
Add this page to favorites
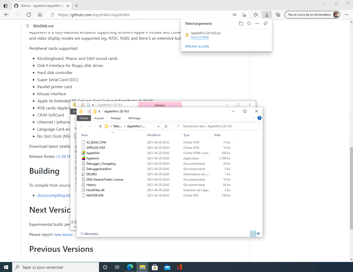[x=244, y=15]
